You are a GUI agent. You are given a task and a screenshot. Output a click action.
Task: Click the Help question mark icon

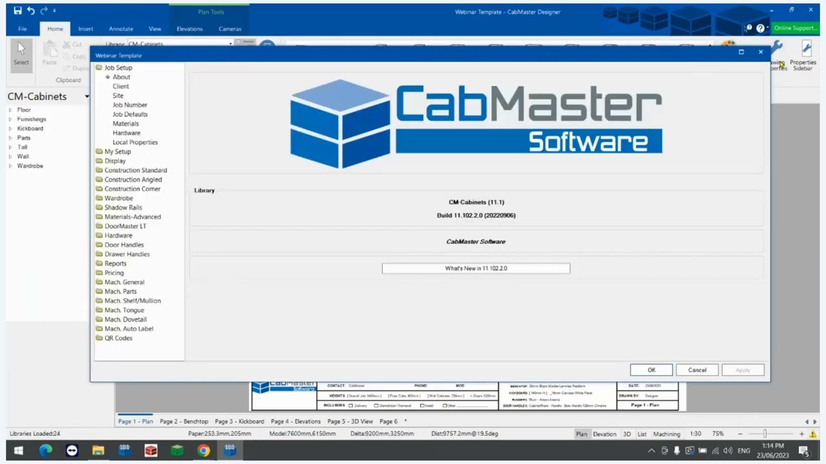pyautogui.click(x=760, y=28)
